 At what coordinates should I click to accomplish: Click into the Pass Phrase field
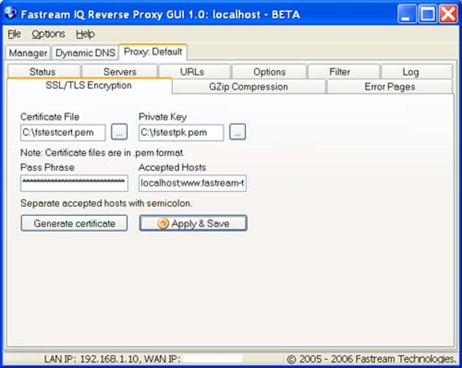coord(74,183)
